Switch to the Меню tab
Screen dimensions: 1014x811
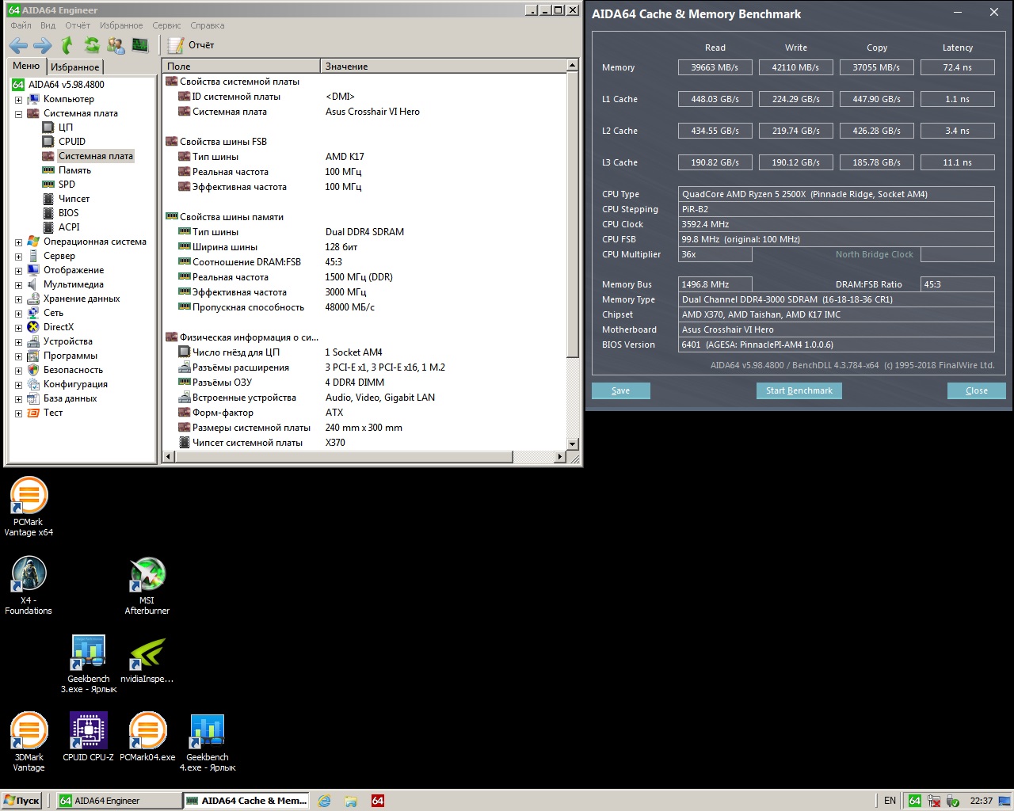point(26,66)
